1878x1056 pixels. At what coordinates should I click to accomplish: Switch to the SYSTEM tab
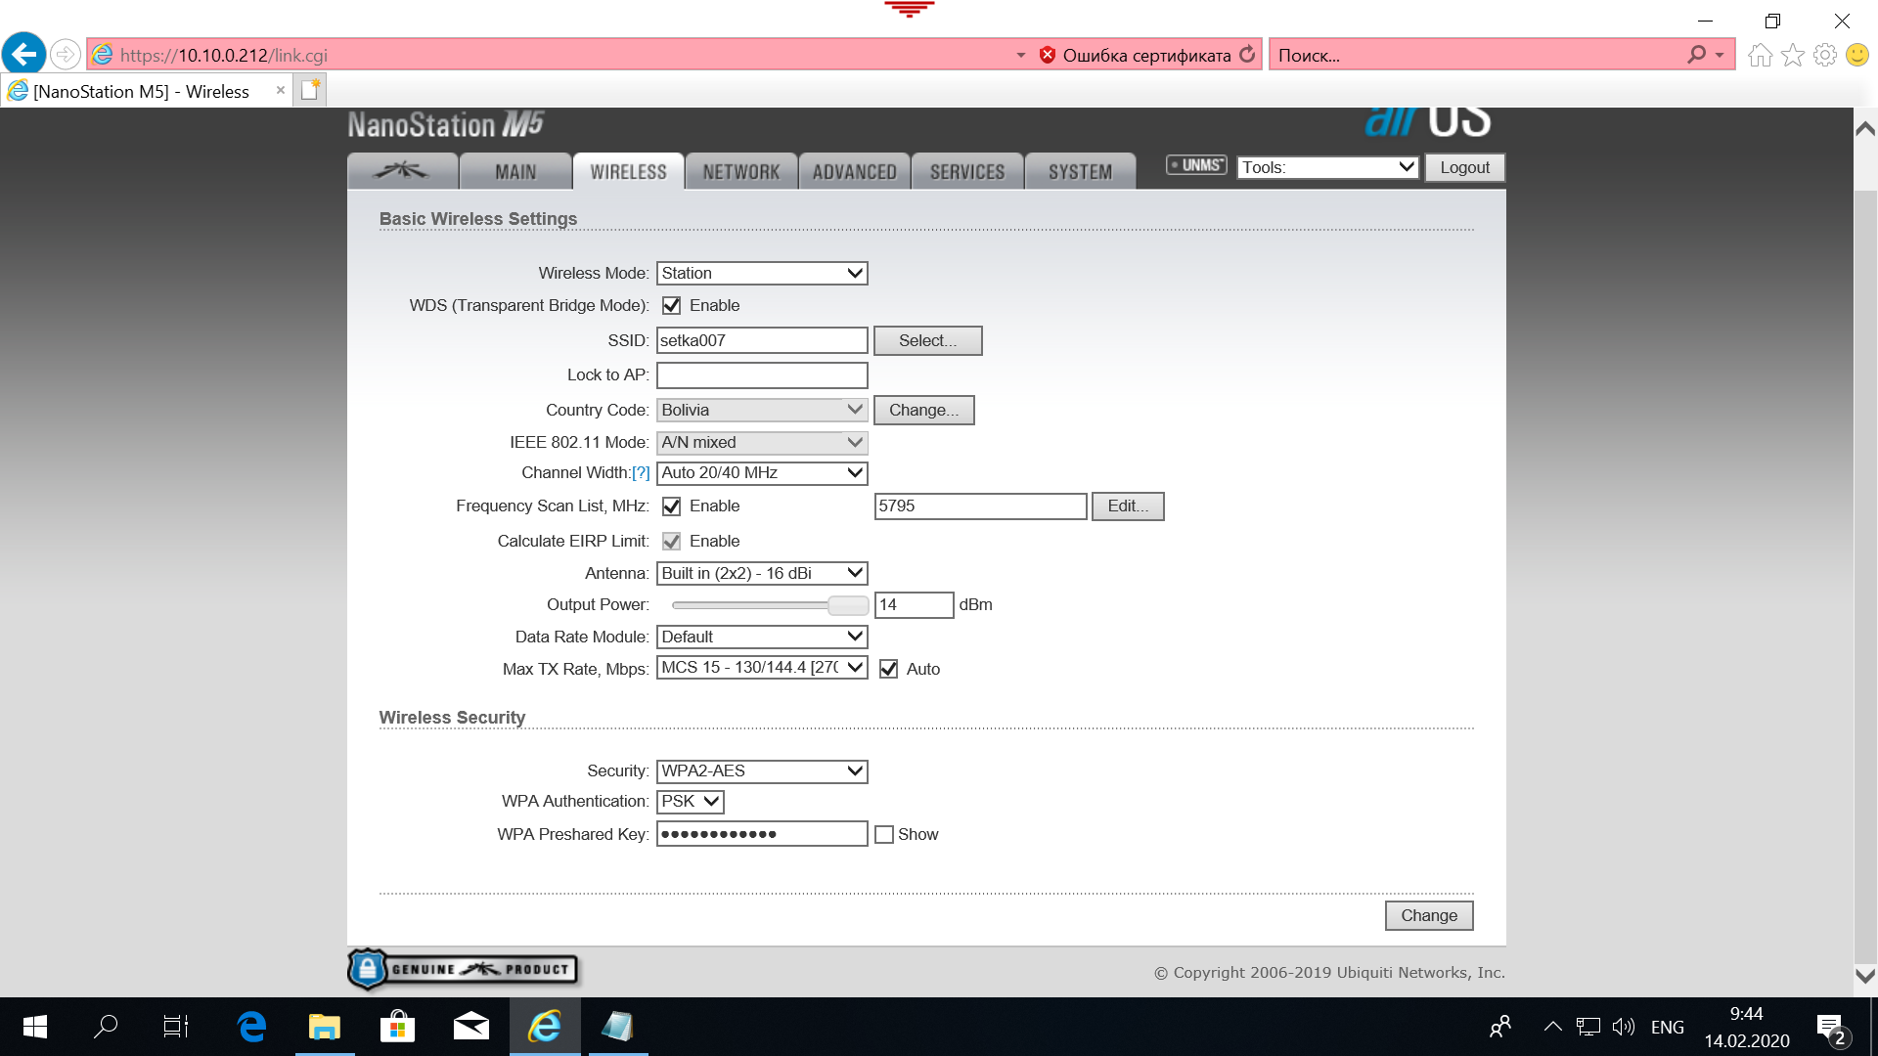1081,172
